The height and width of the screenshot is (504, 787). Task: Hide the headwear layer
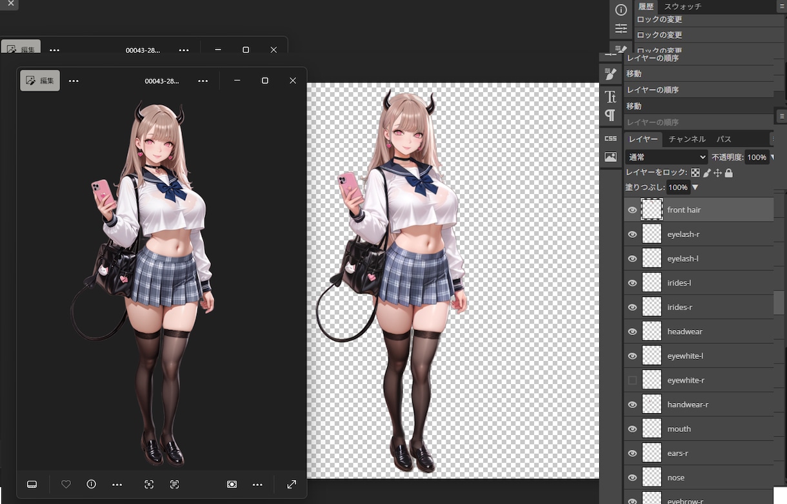632,331
